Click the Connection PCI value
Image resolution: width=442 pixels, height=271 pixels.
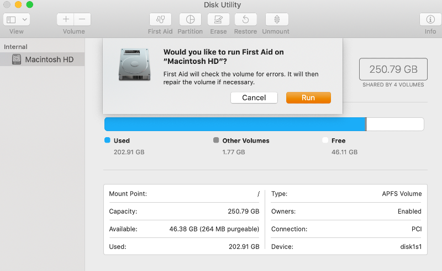(x=417, y=229)
